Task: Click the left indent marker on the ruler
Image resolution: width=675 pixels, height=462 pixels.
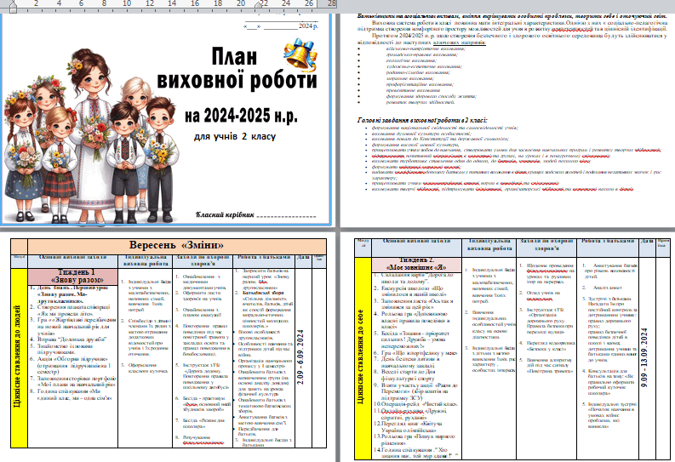Action: [13, 7]
